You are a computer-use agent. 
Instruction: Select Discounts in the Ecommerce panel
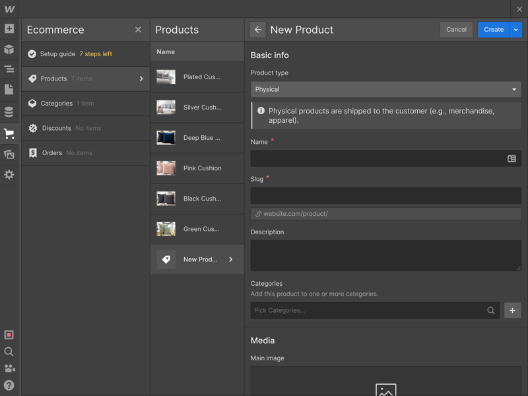56,128
